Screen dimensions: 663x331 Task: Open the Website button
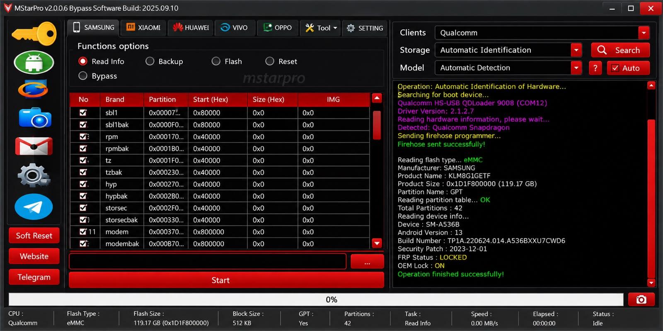tap(34, 257)
